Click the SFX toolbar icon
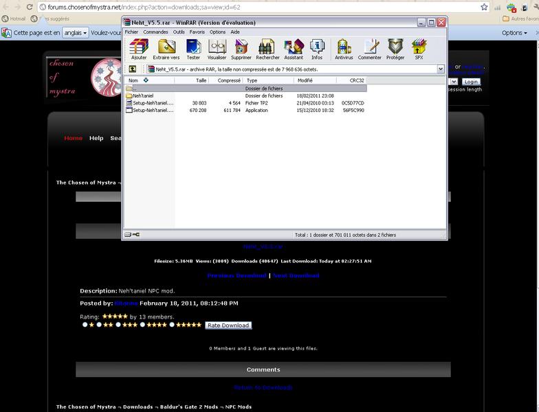 (x=419, y=49)
